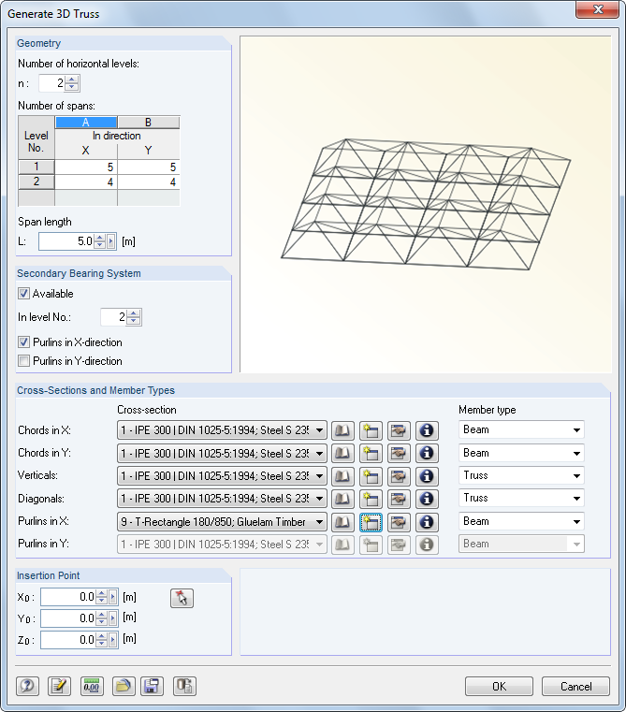Show cross-section info for Purlins in X
Image resolution: width=626 pixels, height=712 pixels.
[427, 522]
